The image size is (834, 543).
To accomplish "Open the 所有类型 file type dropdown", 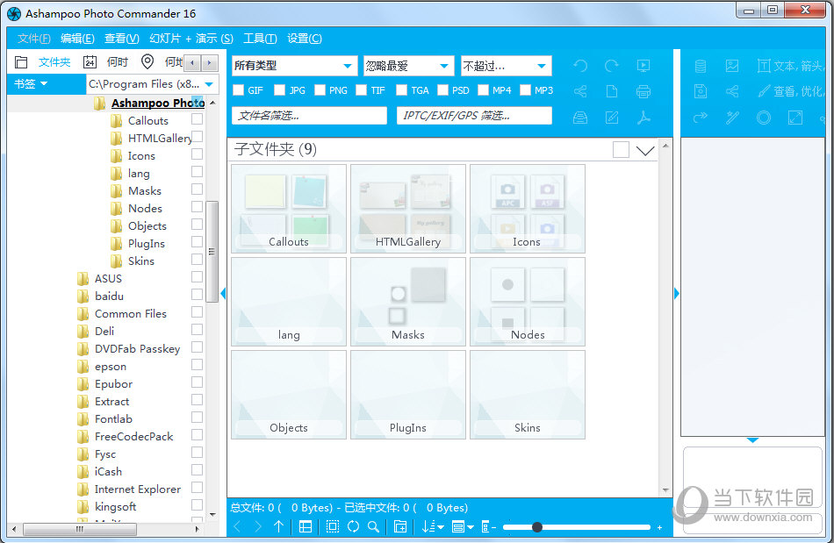I will 294,66.
